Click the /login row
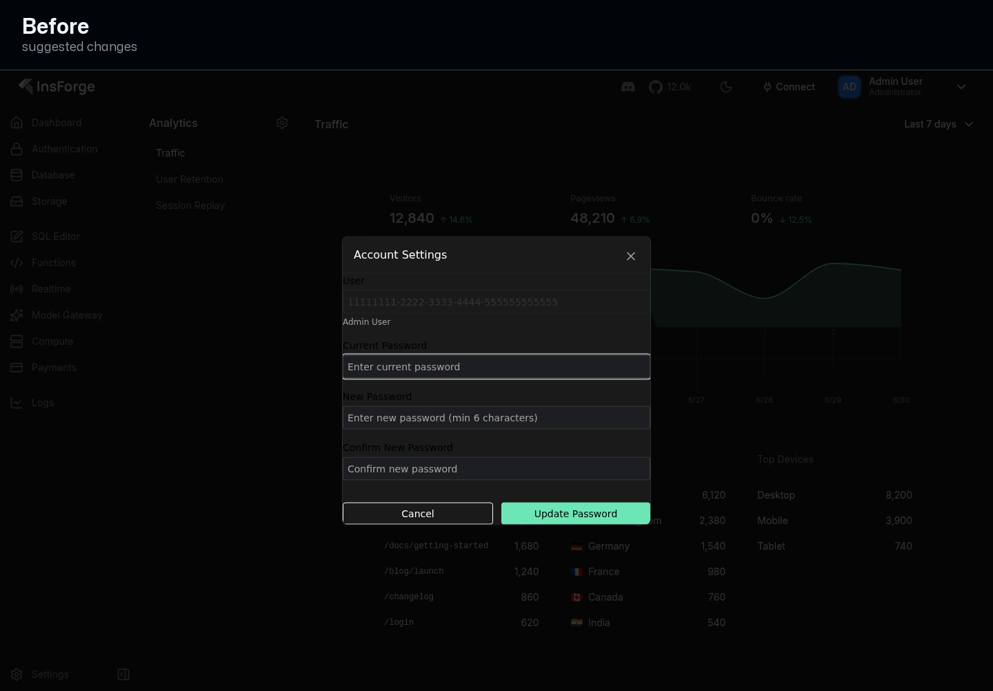The width and height of the screenshot is (993, 691). click(461, 623)
